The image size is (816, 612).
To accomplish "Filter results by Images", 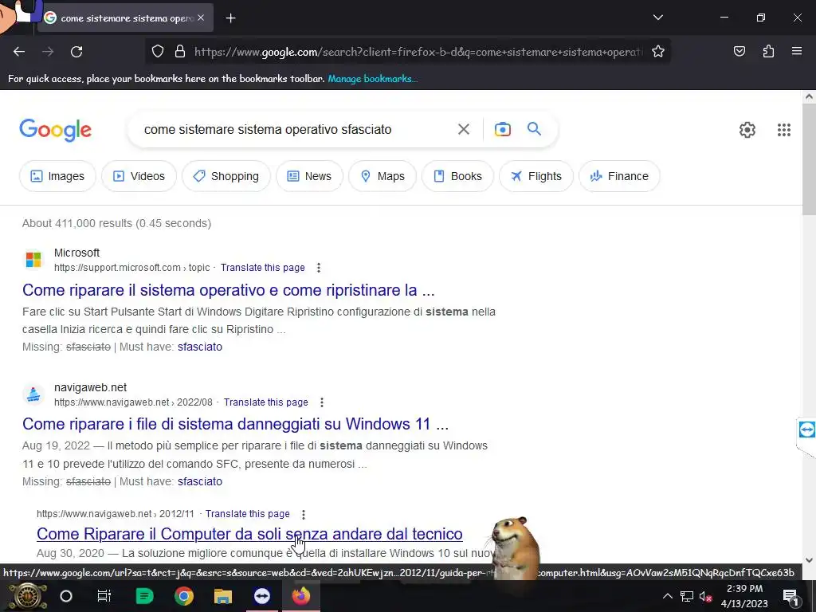I will point(57,176).
